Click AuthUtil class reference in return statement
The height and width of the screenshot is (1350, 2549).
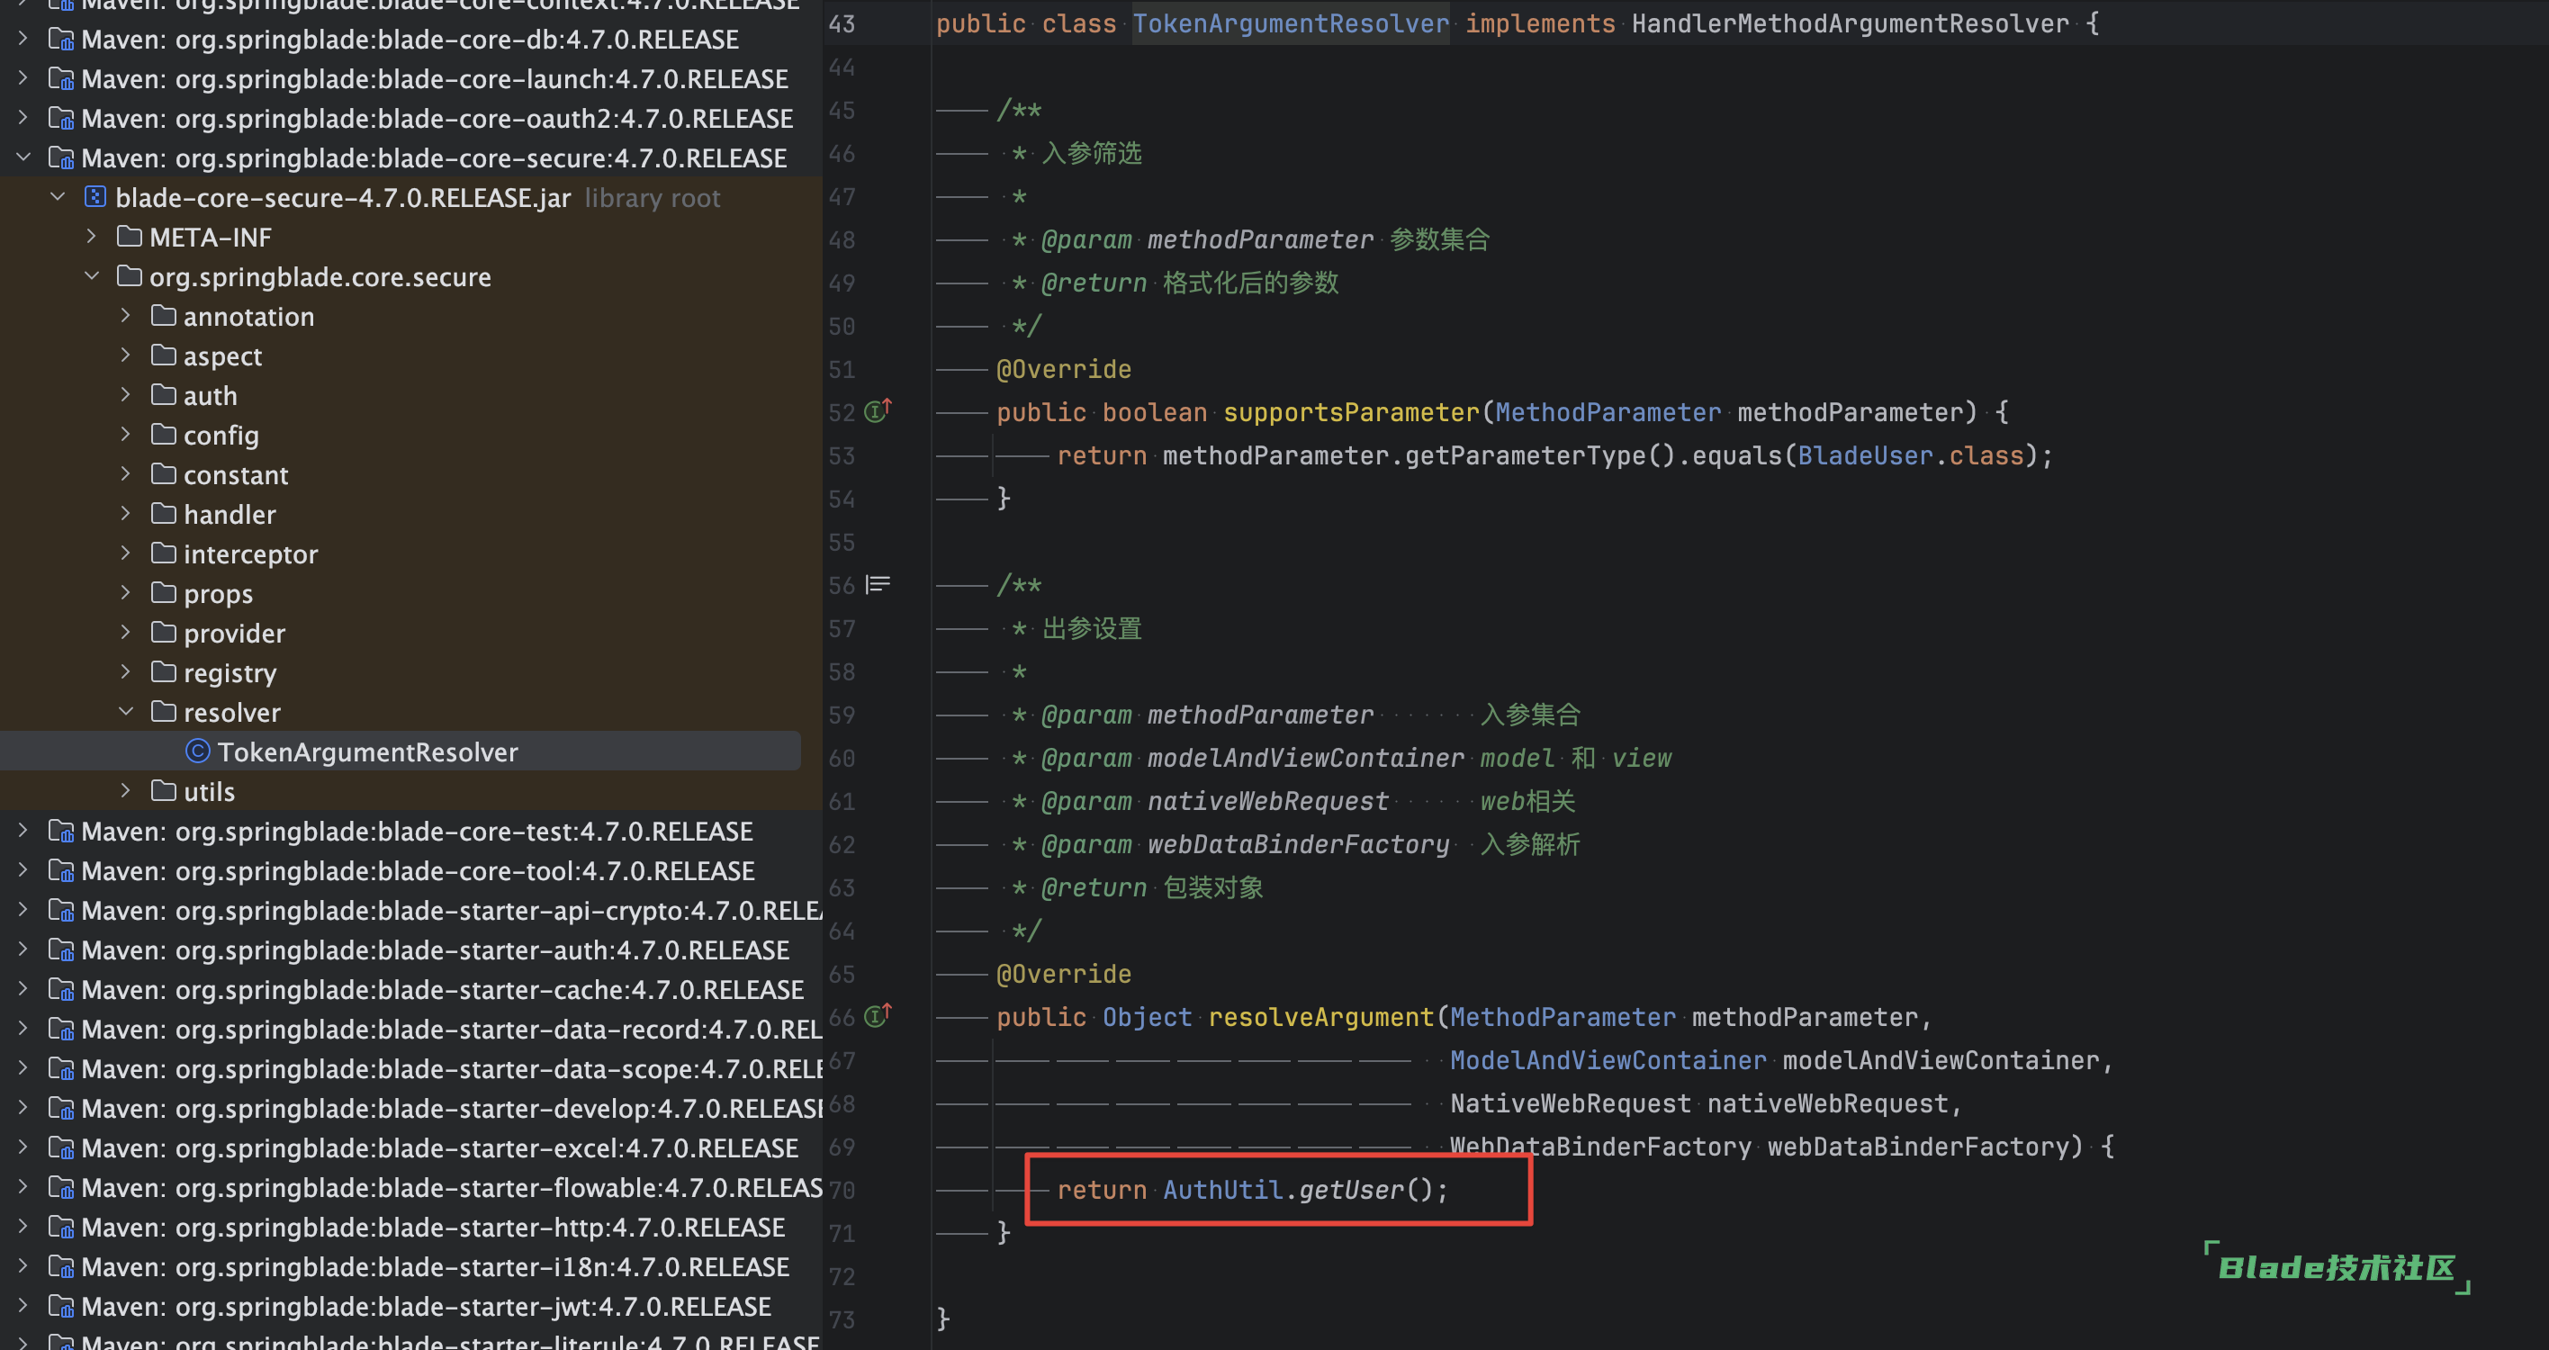pyautogui.click(x=1222, y=1190)
